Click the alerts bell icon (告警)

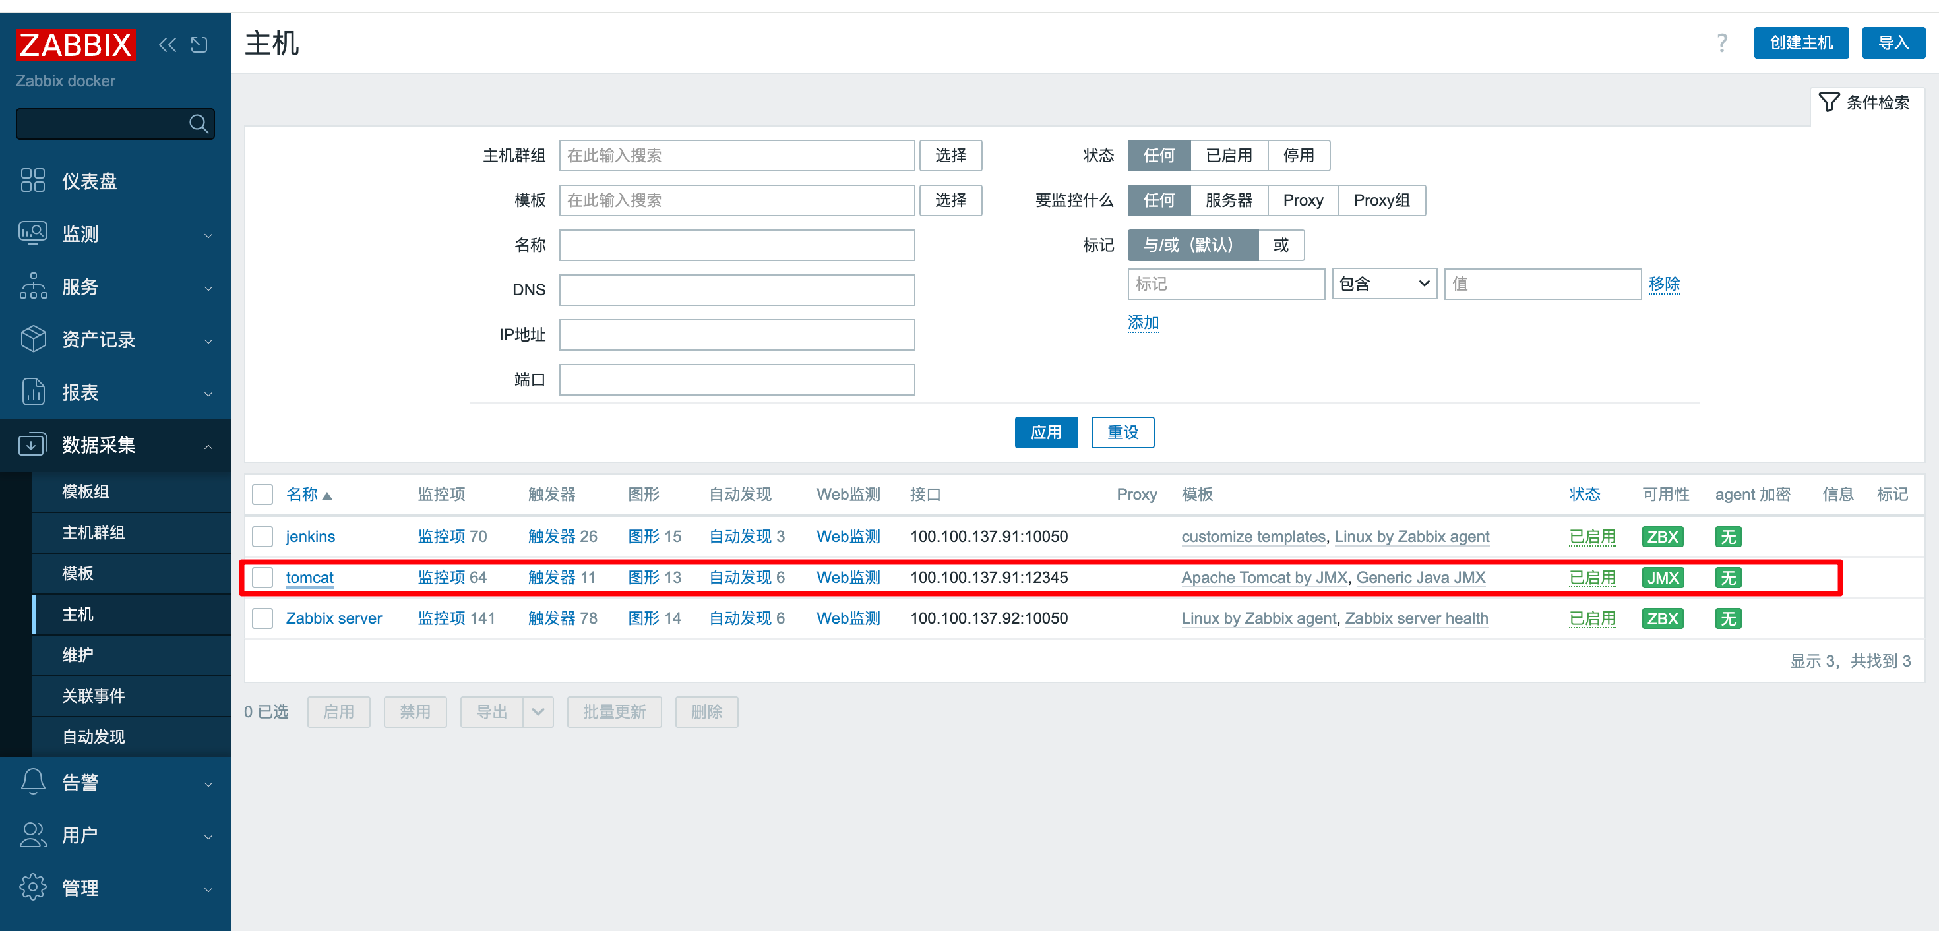point(33,782)
